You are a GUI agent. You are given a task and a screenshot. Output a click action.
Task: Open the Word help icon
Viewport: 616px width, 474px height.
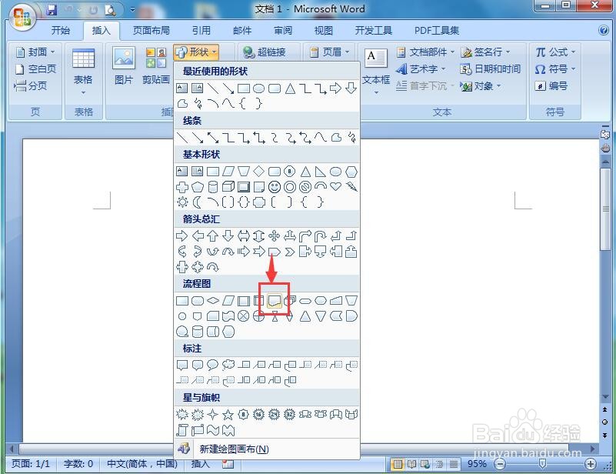tap(604, 30)
